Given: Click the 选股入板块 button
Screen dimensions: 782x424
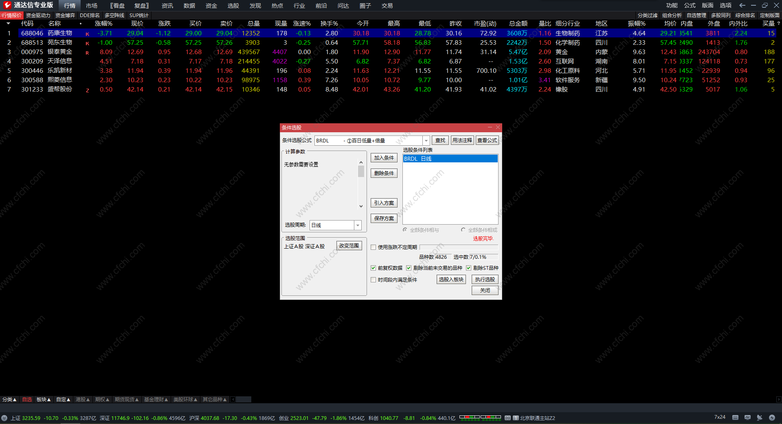Looking at the screenshot, I should [451, 280].
